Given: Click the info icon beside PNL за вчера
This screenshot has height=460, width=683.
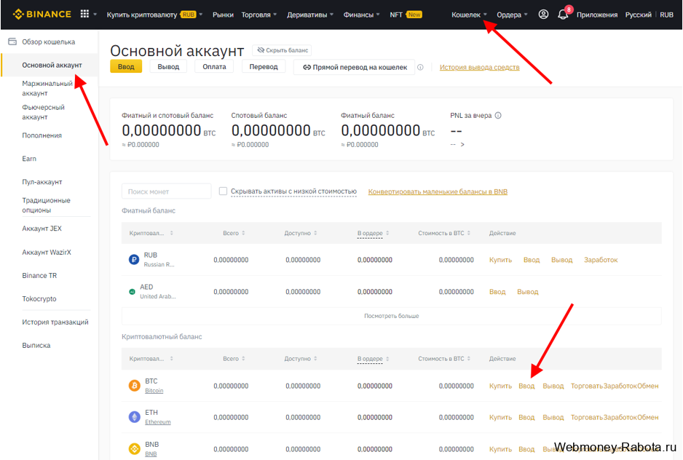Looking at the screenshot, I should point(498,116).
